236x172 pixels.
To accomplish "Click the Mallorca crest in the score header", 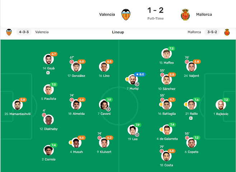I will pyautogui.click(x=185, y=15).
